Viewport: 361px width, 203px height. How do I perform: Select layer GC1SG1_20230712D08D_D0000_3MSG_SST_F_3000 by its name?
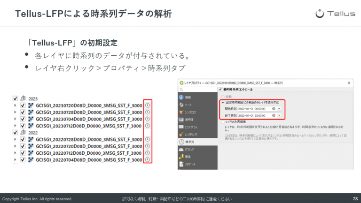tap(89, 126)
